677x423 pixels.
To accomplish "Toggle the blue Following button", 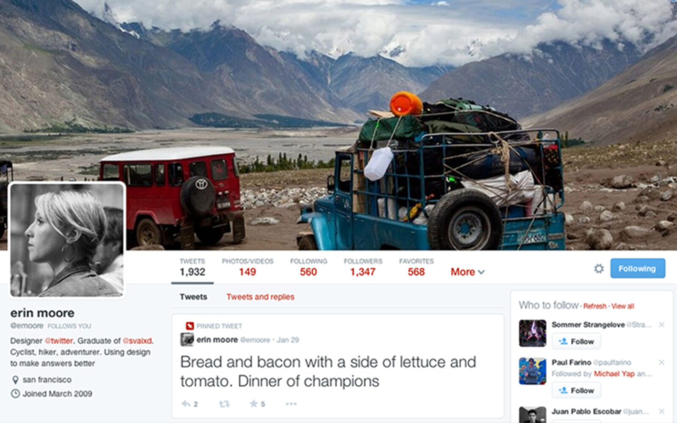I will pos(638,269).
